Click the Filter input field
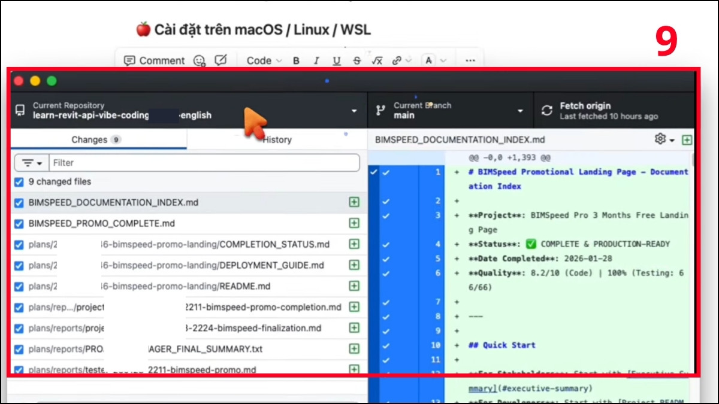Image resolution: width=719 pixels, height=404 pixels. tap(204, 163)
